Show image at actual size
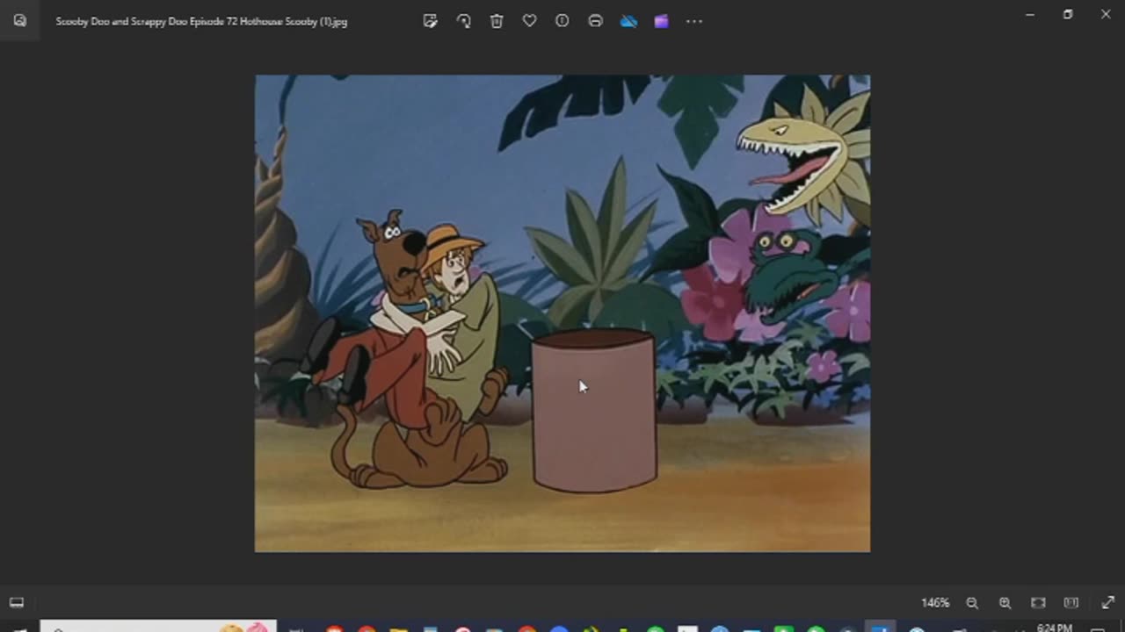Viewport: 1125px width, 632px height. point(1071,603)
